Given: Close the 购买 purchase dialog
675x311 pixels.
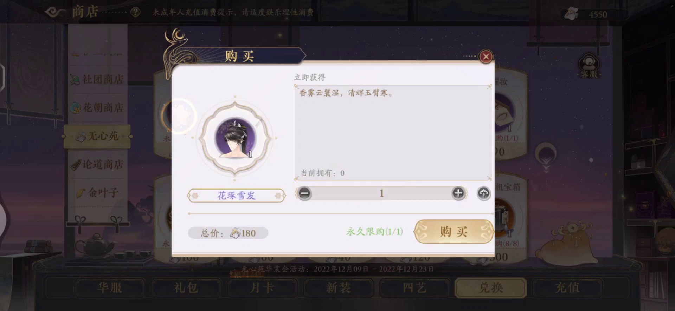Looking at the screenshot, I should coord(486,57).
